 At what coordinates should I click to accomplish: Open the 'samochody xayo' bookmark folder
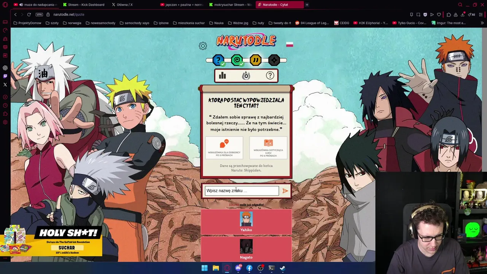(134, 23)
